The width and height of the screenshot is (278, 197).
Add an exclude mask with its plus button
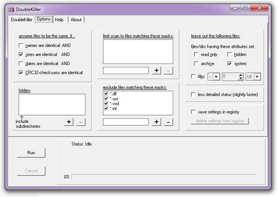156,122
